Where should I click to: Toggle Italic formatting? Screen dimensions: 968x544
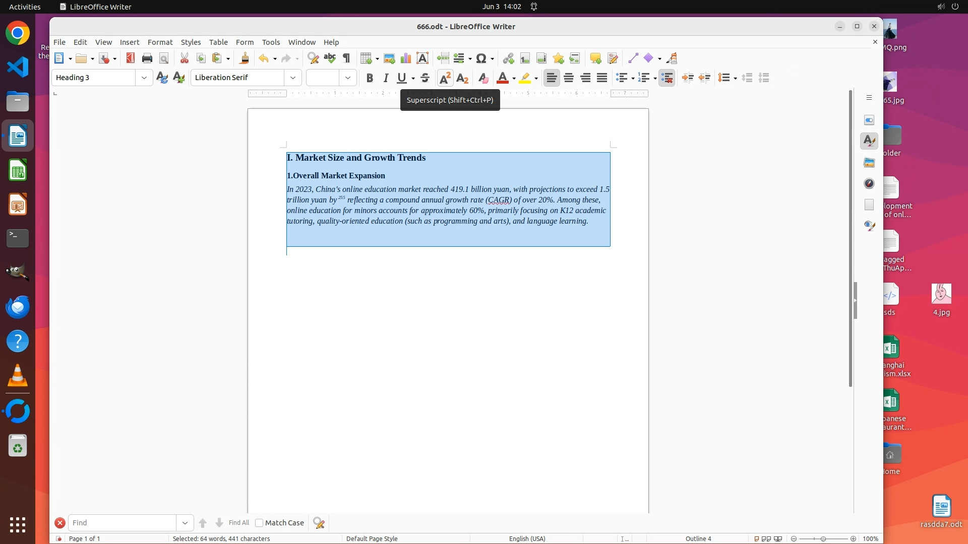point(386,78)
